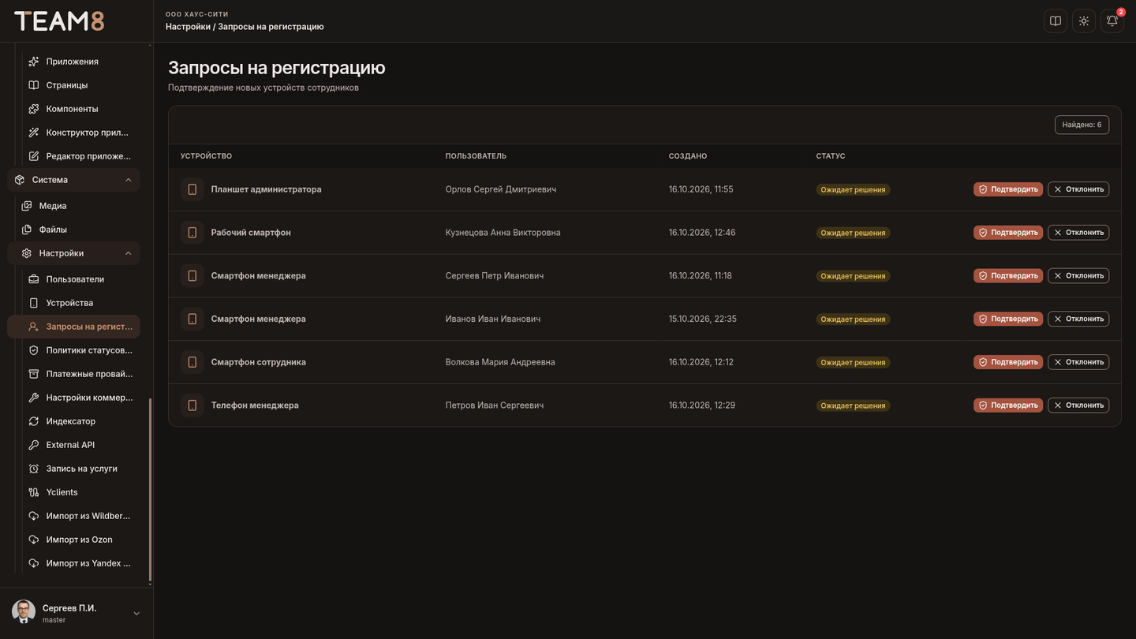Click the Пользователь column header

[476, 156]
